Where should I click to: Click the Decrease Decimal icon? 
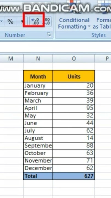click(47, 21)
